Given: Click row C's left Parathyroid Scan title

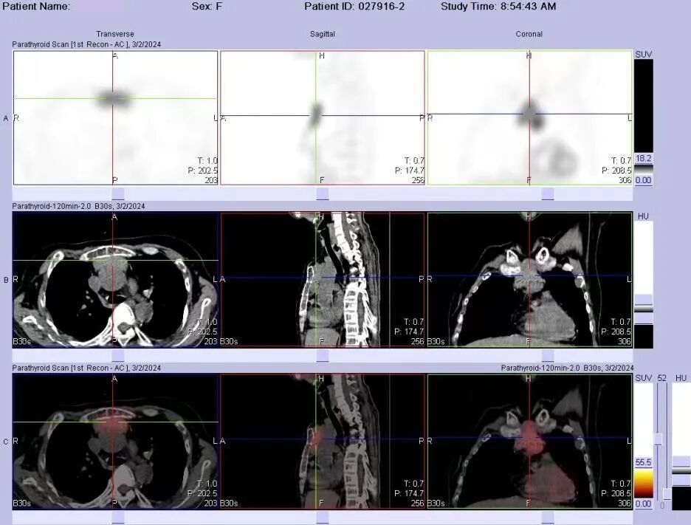Looking at the screenshot, I should (86, 368).
